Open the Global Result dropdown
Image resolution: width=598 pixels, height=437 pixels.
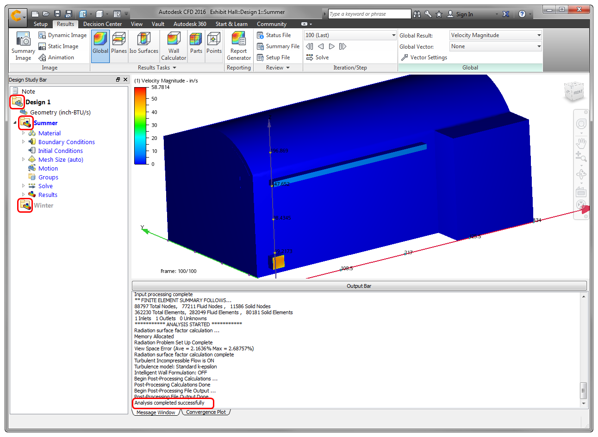click(539, 35)
